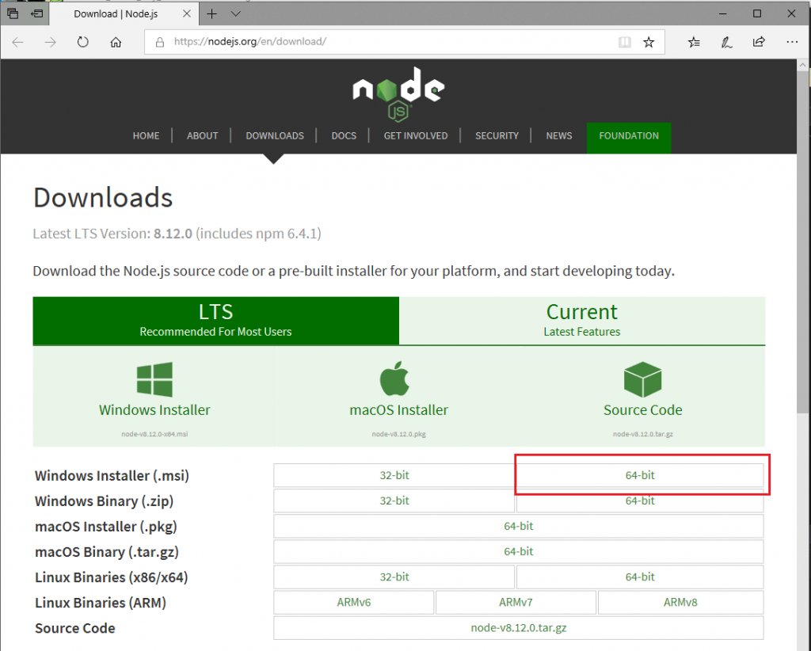Screen dimensions: 811x651
Task: Select the LTS Recommended tab
Action: point(215,321)
